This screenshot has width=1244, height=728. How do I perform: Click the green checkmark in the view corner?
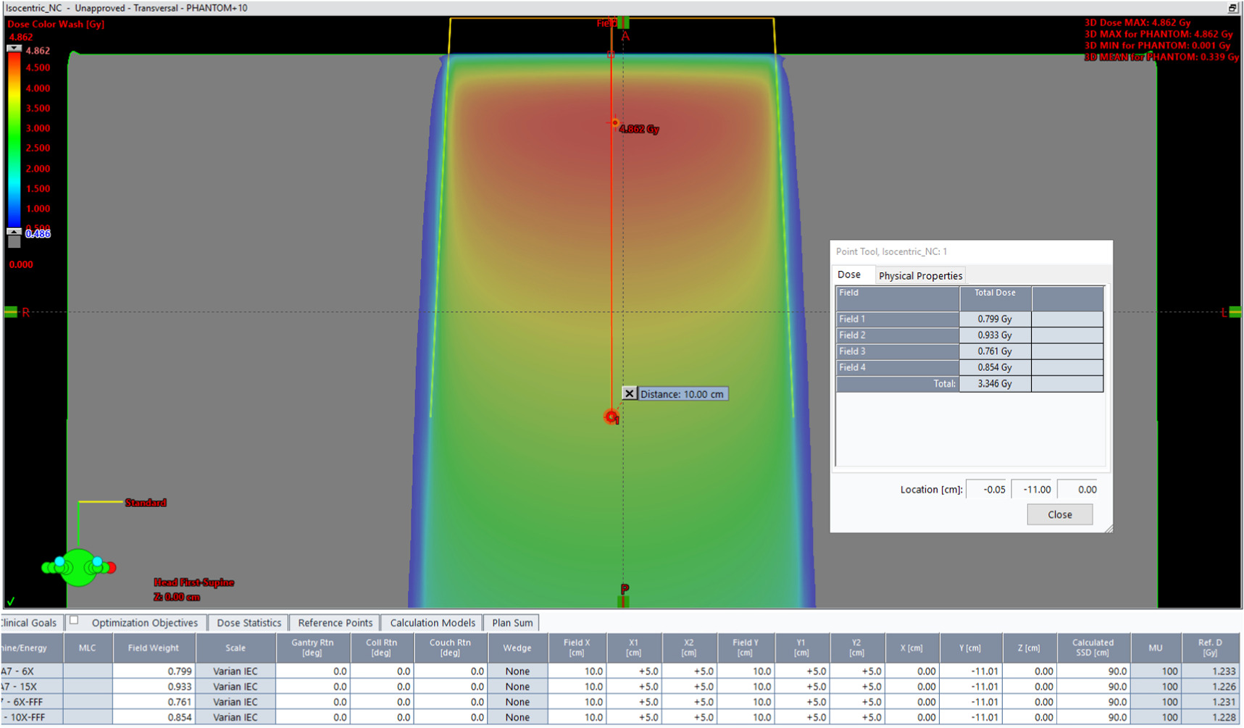tap(11, 601)
